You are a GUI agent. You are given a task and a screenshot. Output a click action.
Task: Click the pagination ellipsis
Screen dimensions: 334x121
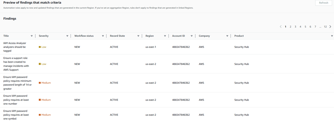point(320,27)
